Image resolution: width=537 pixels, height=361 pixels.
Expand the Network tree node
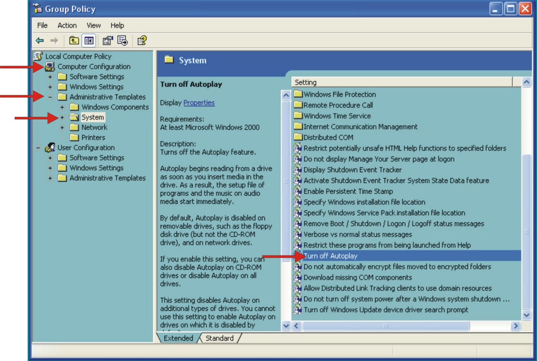(62, 127)
